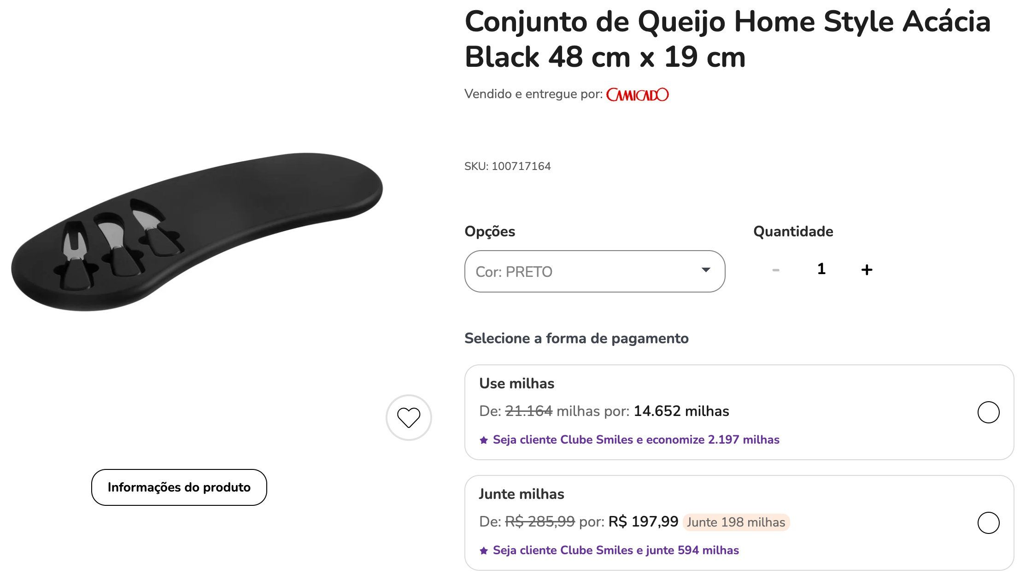
Task: Click the Junte 198 milhas badge
Action: [736, 522]
